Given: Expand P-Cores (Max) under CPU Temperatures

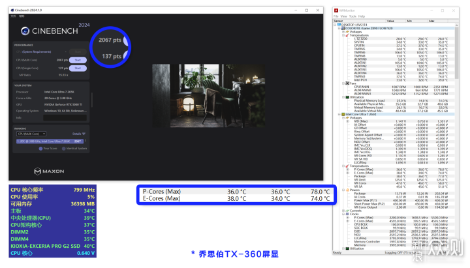Looking at the screenshot, I should 348,170.
